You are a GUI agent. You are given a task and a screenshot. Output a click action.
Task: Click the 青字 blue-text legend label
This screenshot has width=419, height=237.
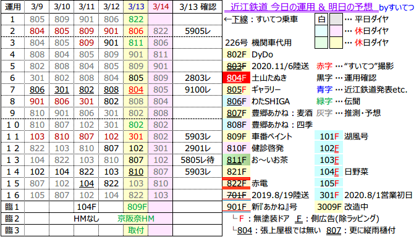[x=324, y=89]
